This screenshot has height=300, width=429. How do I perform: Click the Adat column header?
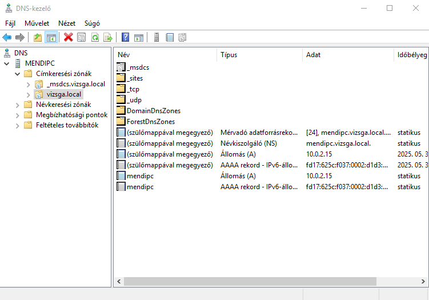(314, 55)
